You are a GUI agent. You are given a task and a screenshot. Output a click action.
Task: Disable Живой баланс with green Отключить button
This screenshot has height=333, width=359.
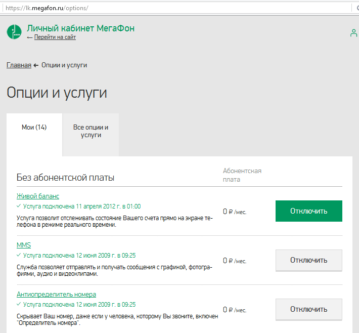(x=308, y=211)
